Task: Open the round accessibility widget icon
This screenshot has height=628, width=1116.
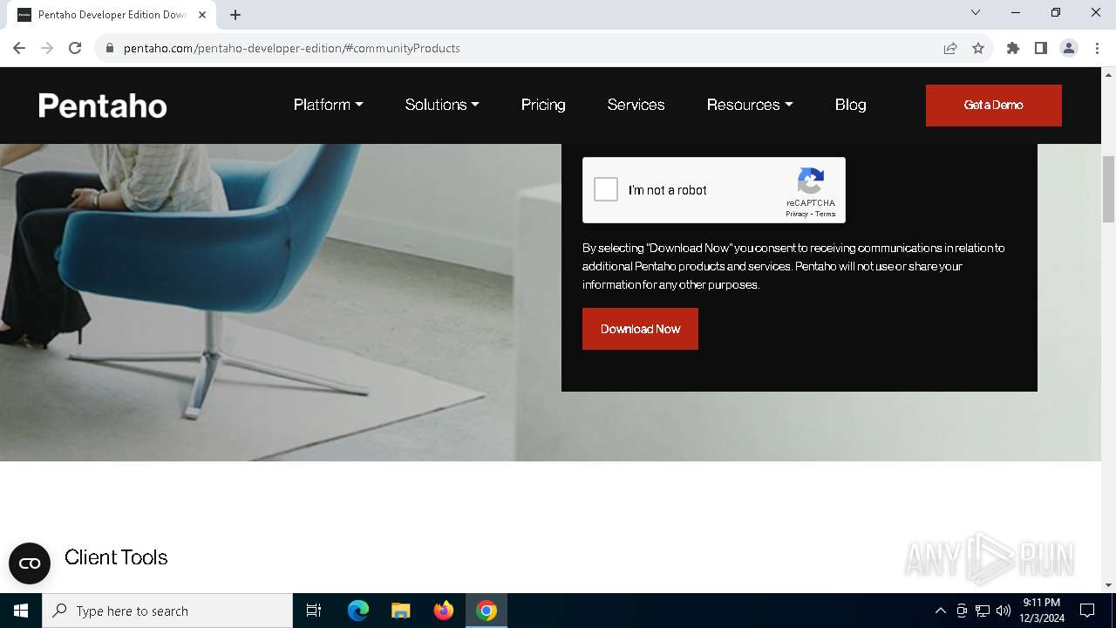Action: point(30,563)
